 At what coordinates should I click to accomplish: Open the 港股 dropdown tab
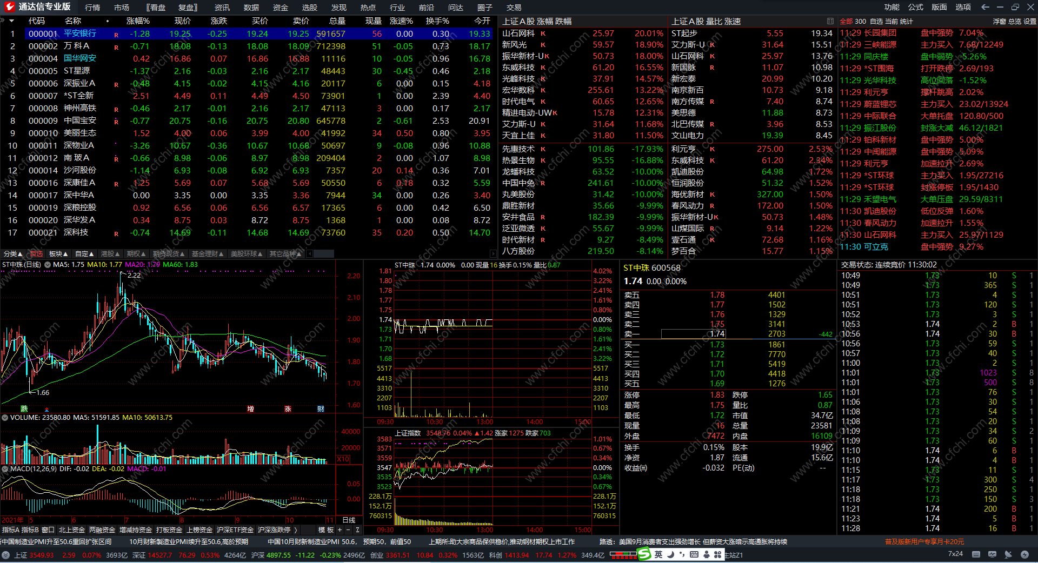110,254
